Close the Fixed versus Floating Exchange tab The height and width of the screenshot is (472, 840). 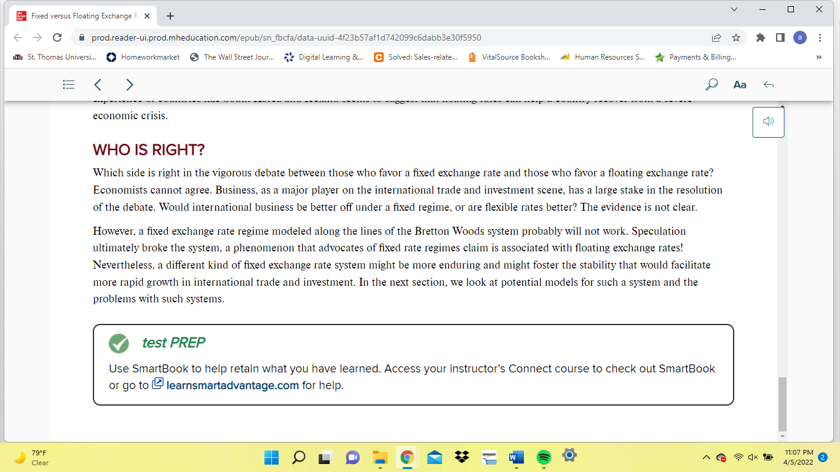146,16
